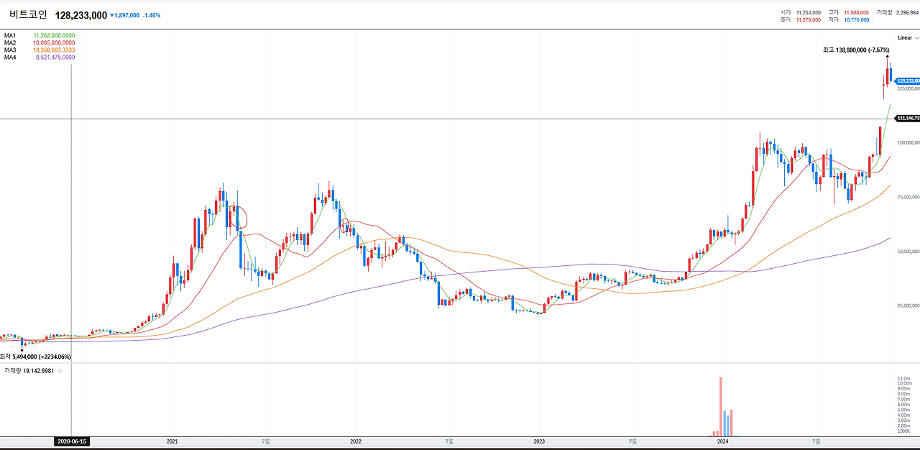Click the 최고 138,880,000 (-7.67%) annotation
Image resolution: width=920 pixels, height=450 pixels.
coord(857,50)
